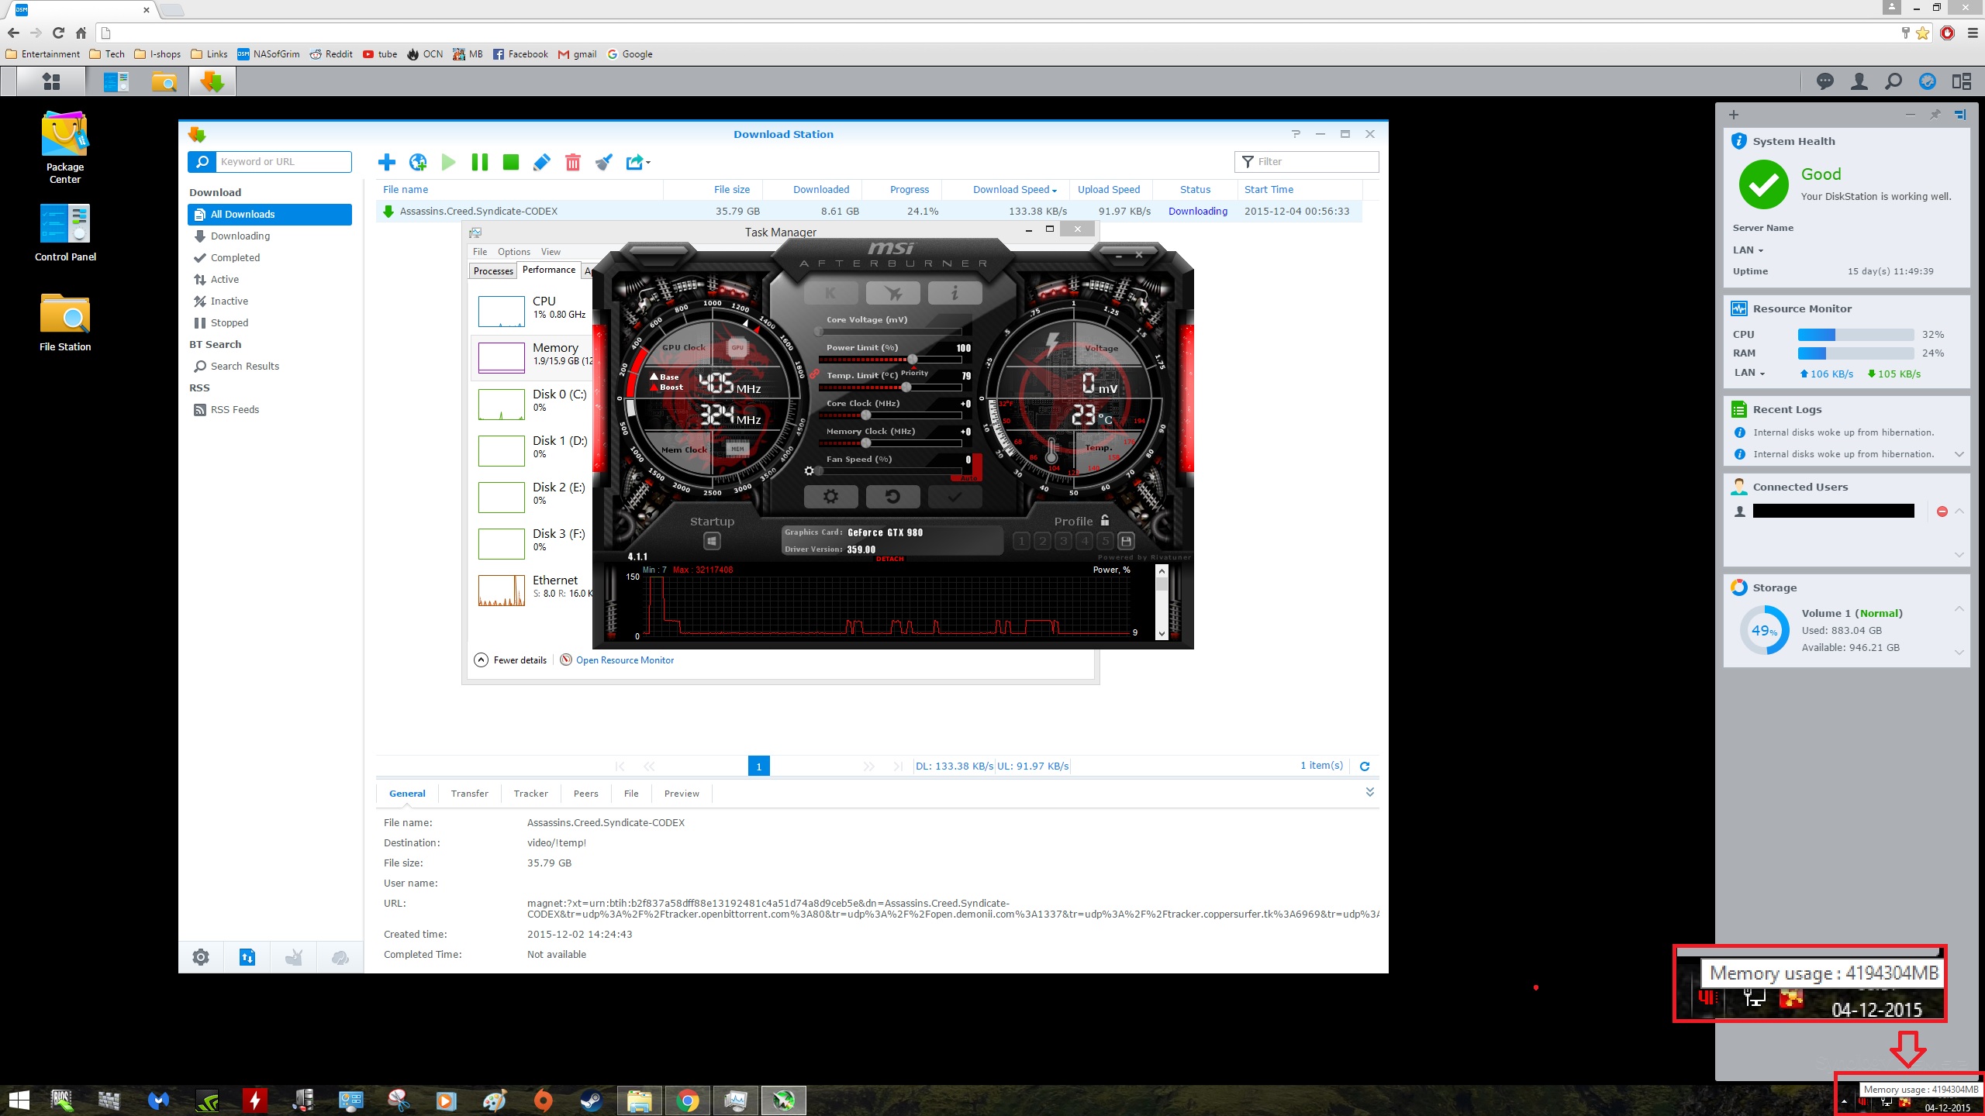Viewport: 1985px width, 1116px height.
Task: Disconnect connected user with red minus icon
Action: point(1942,511)
